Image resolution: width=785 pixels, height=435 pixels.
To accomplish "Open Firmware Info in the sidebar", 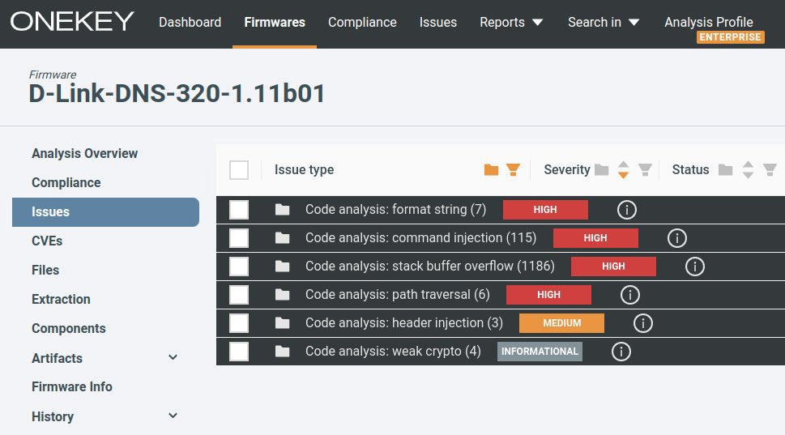I will coord(71,387).
